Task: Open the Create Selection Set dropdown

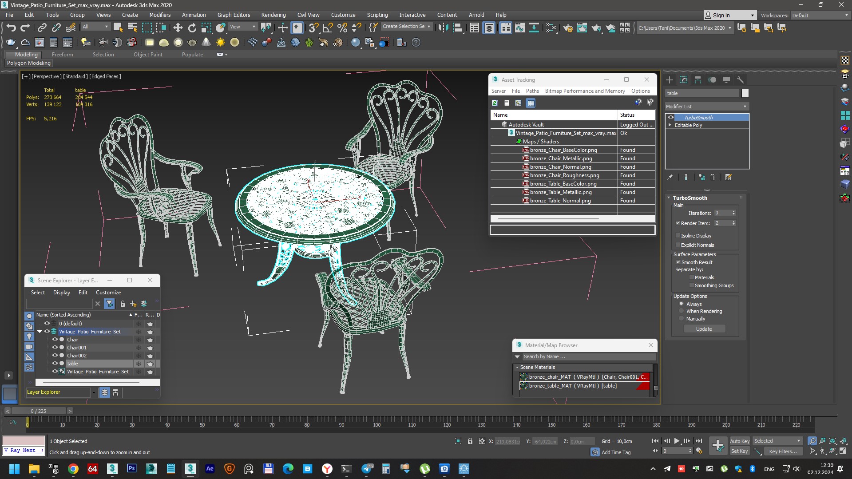Action: point(407,27)
